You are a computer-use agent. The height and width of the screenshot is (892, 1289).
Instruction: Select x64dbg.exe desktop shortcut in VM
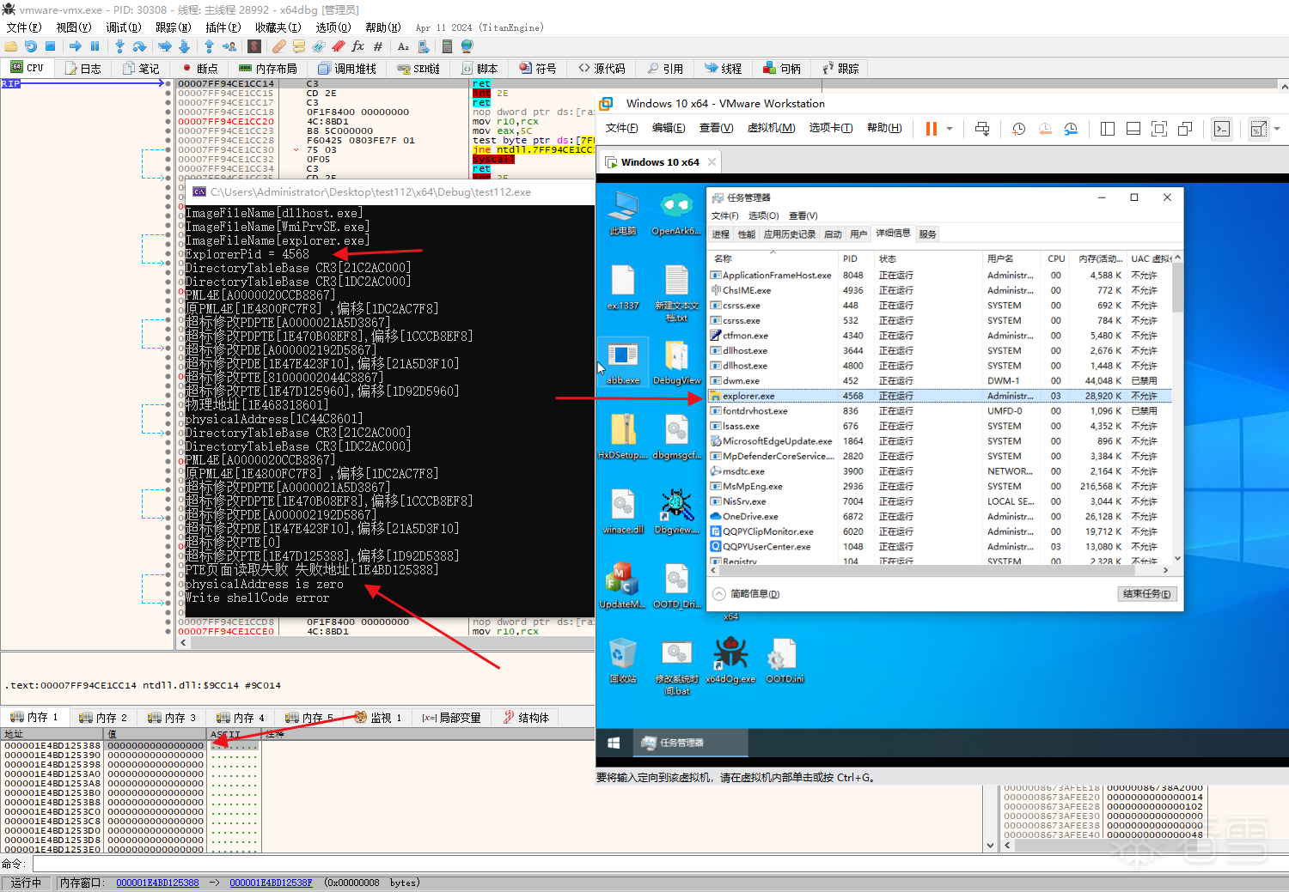coord(730,660)
